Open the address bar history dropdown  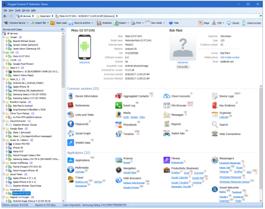261,16
